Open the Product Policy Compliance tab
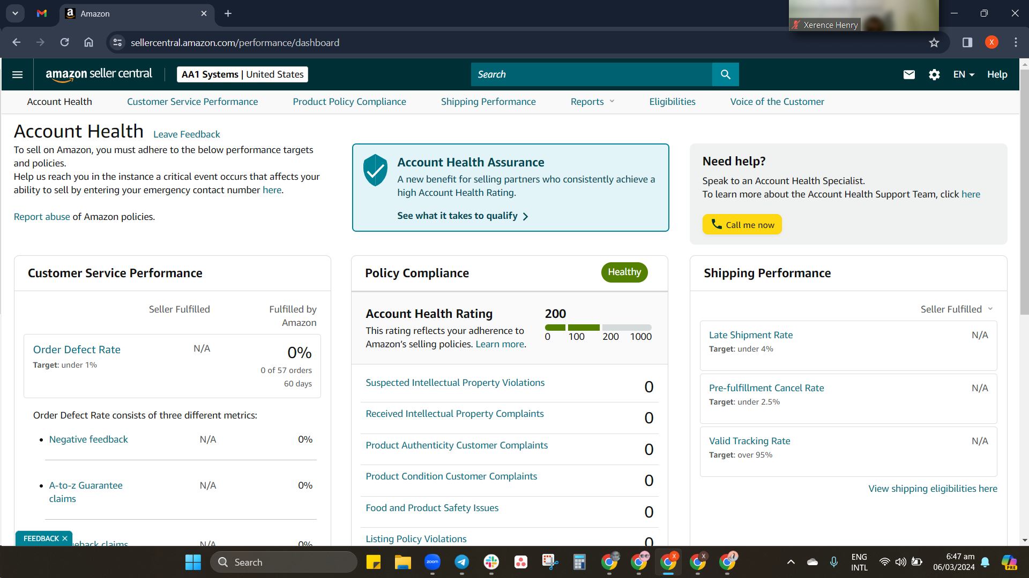 coord(349,102)
